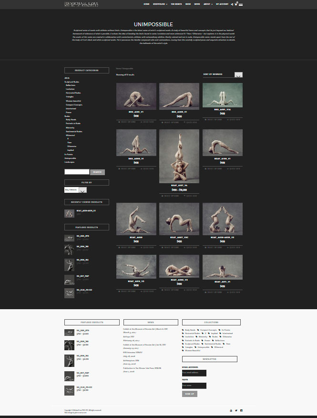This screenshot has height=418, width=317.
Task: Click the newsletter name field
Action: (194, 386)
